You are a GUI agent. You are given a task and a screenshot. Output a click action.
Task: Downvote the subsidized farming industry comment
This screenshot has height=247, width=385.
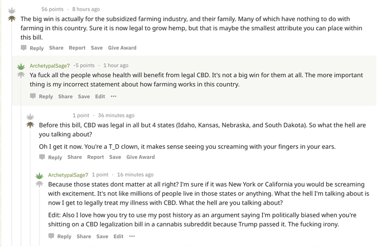point(12,19)
